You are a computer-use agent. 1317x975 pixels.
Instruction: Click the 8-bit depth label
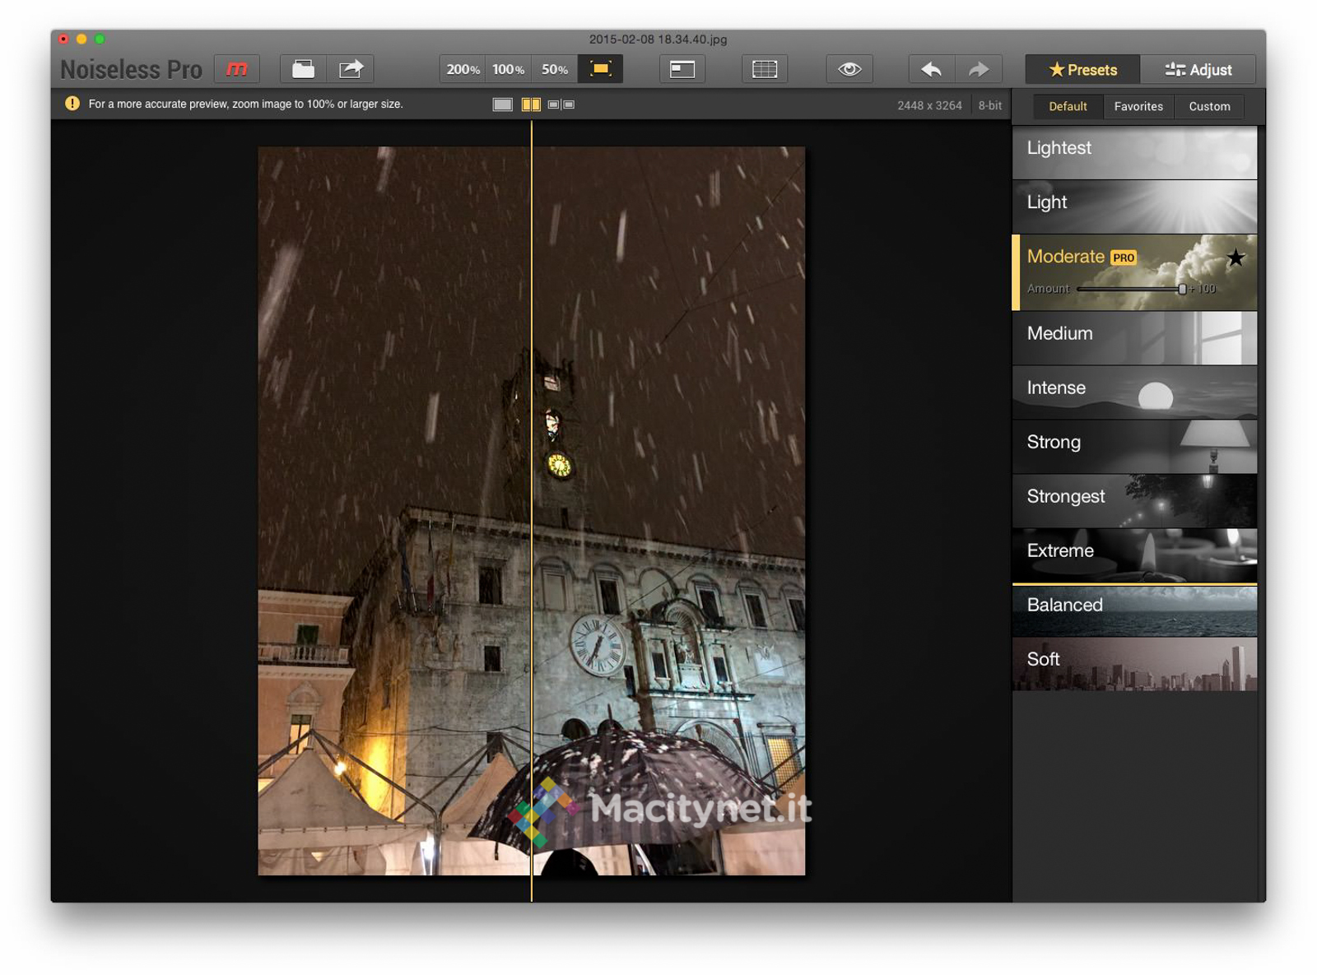pos(989,105)
